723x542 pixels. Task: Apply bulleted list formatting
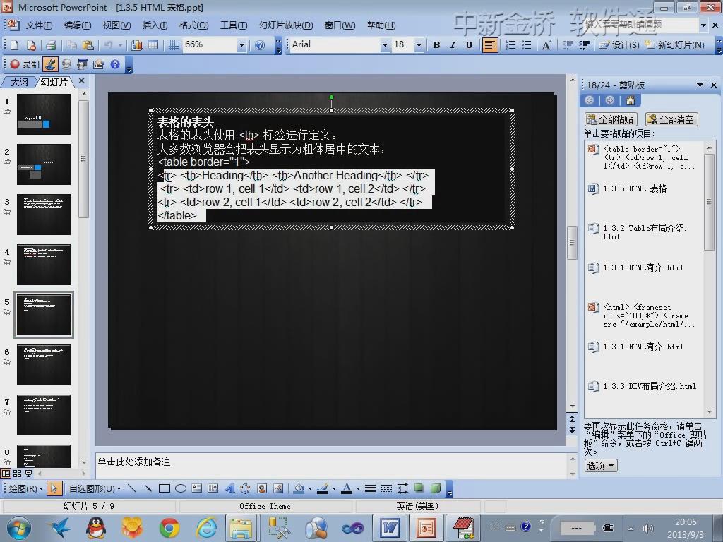(526, 44)
